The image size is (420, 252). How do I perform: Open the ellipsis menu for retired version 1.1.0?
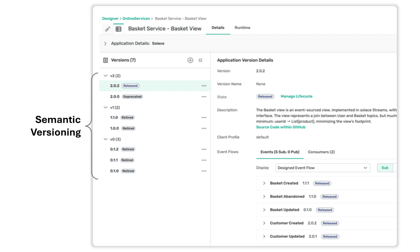[204, 117]
